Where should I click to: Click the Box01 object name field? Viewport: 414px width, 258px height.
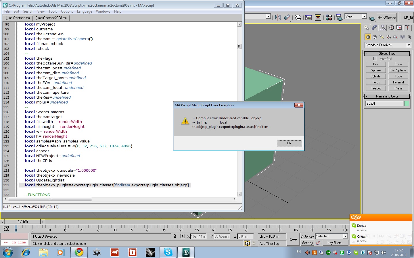384,103
